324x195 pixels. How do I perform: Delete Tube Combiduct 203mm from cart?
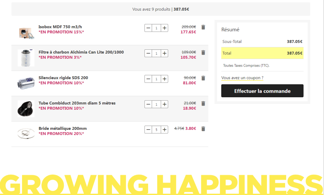(203, 103)
